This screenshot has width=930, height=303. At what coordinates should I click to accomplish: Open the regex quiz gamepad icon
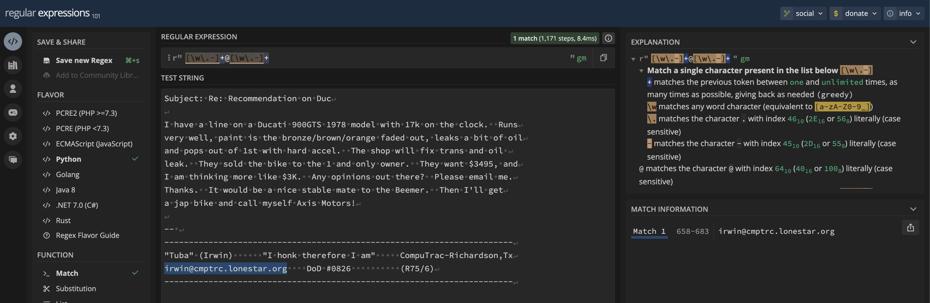[13, 112]
